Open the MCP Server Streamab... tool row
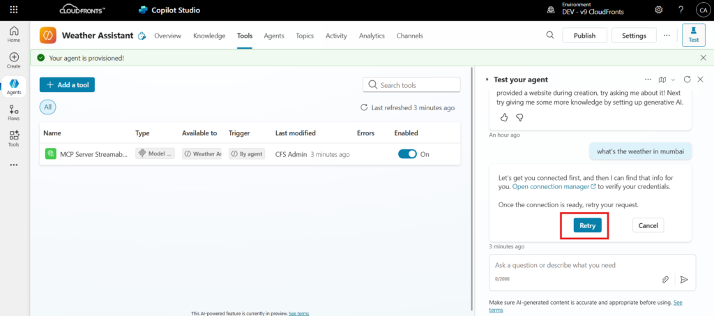The image size is (714, 316). (250, 154)
